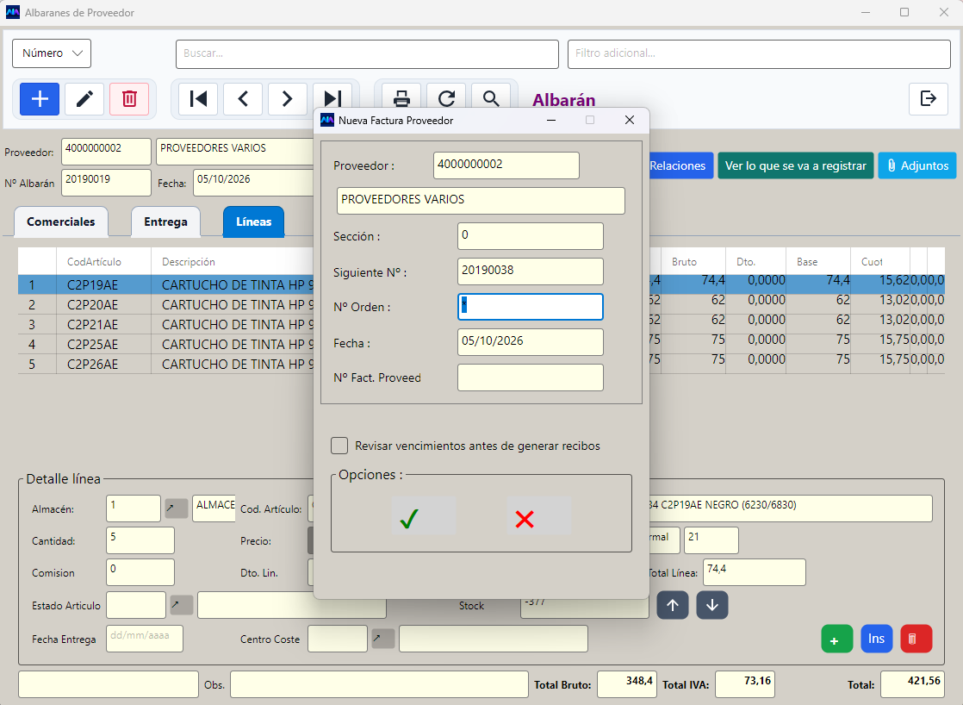Screen dimensions: 963x705
Task: Switch to the Entrega tab
Action: pos(166,221)
